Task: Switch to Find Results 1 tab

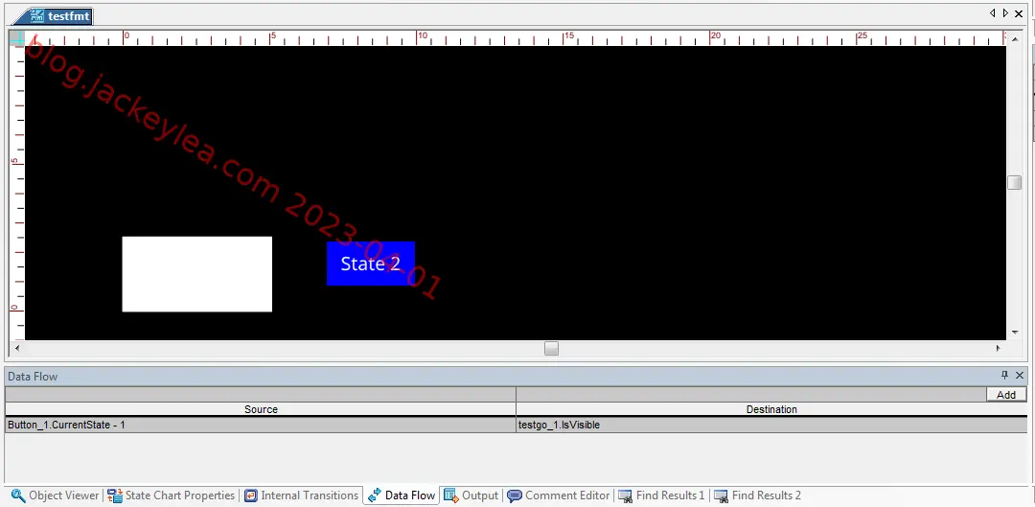Action: (662, 495)
